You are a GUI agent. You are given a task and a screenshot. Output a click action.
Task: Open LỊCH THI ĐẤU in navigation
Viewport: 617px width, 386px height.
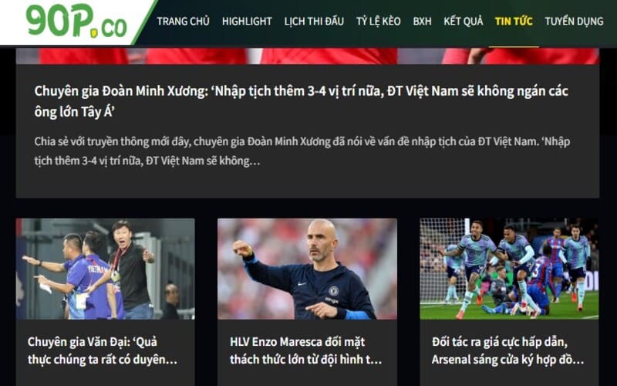[x=314, y=22]
